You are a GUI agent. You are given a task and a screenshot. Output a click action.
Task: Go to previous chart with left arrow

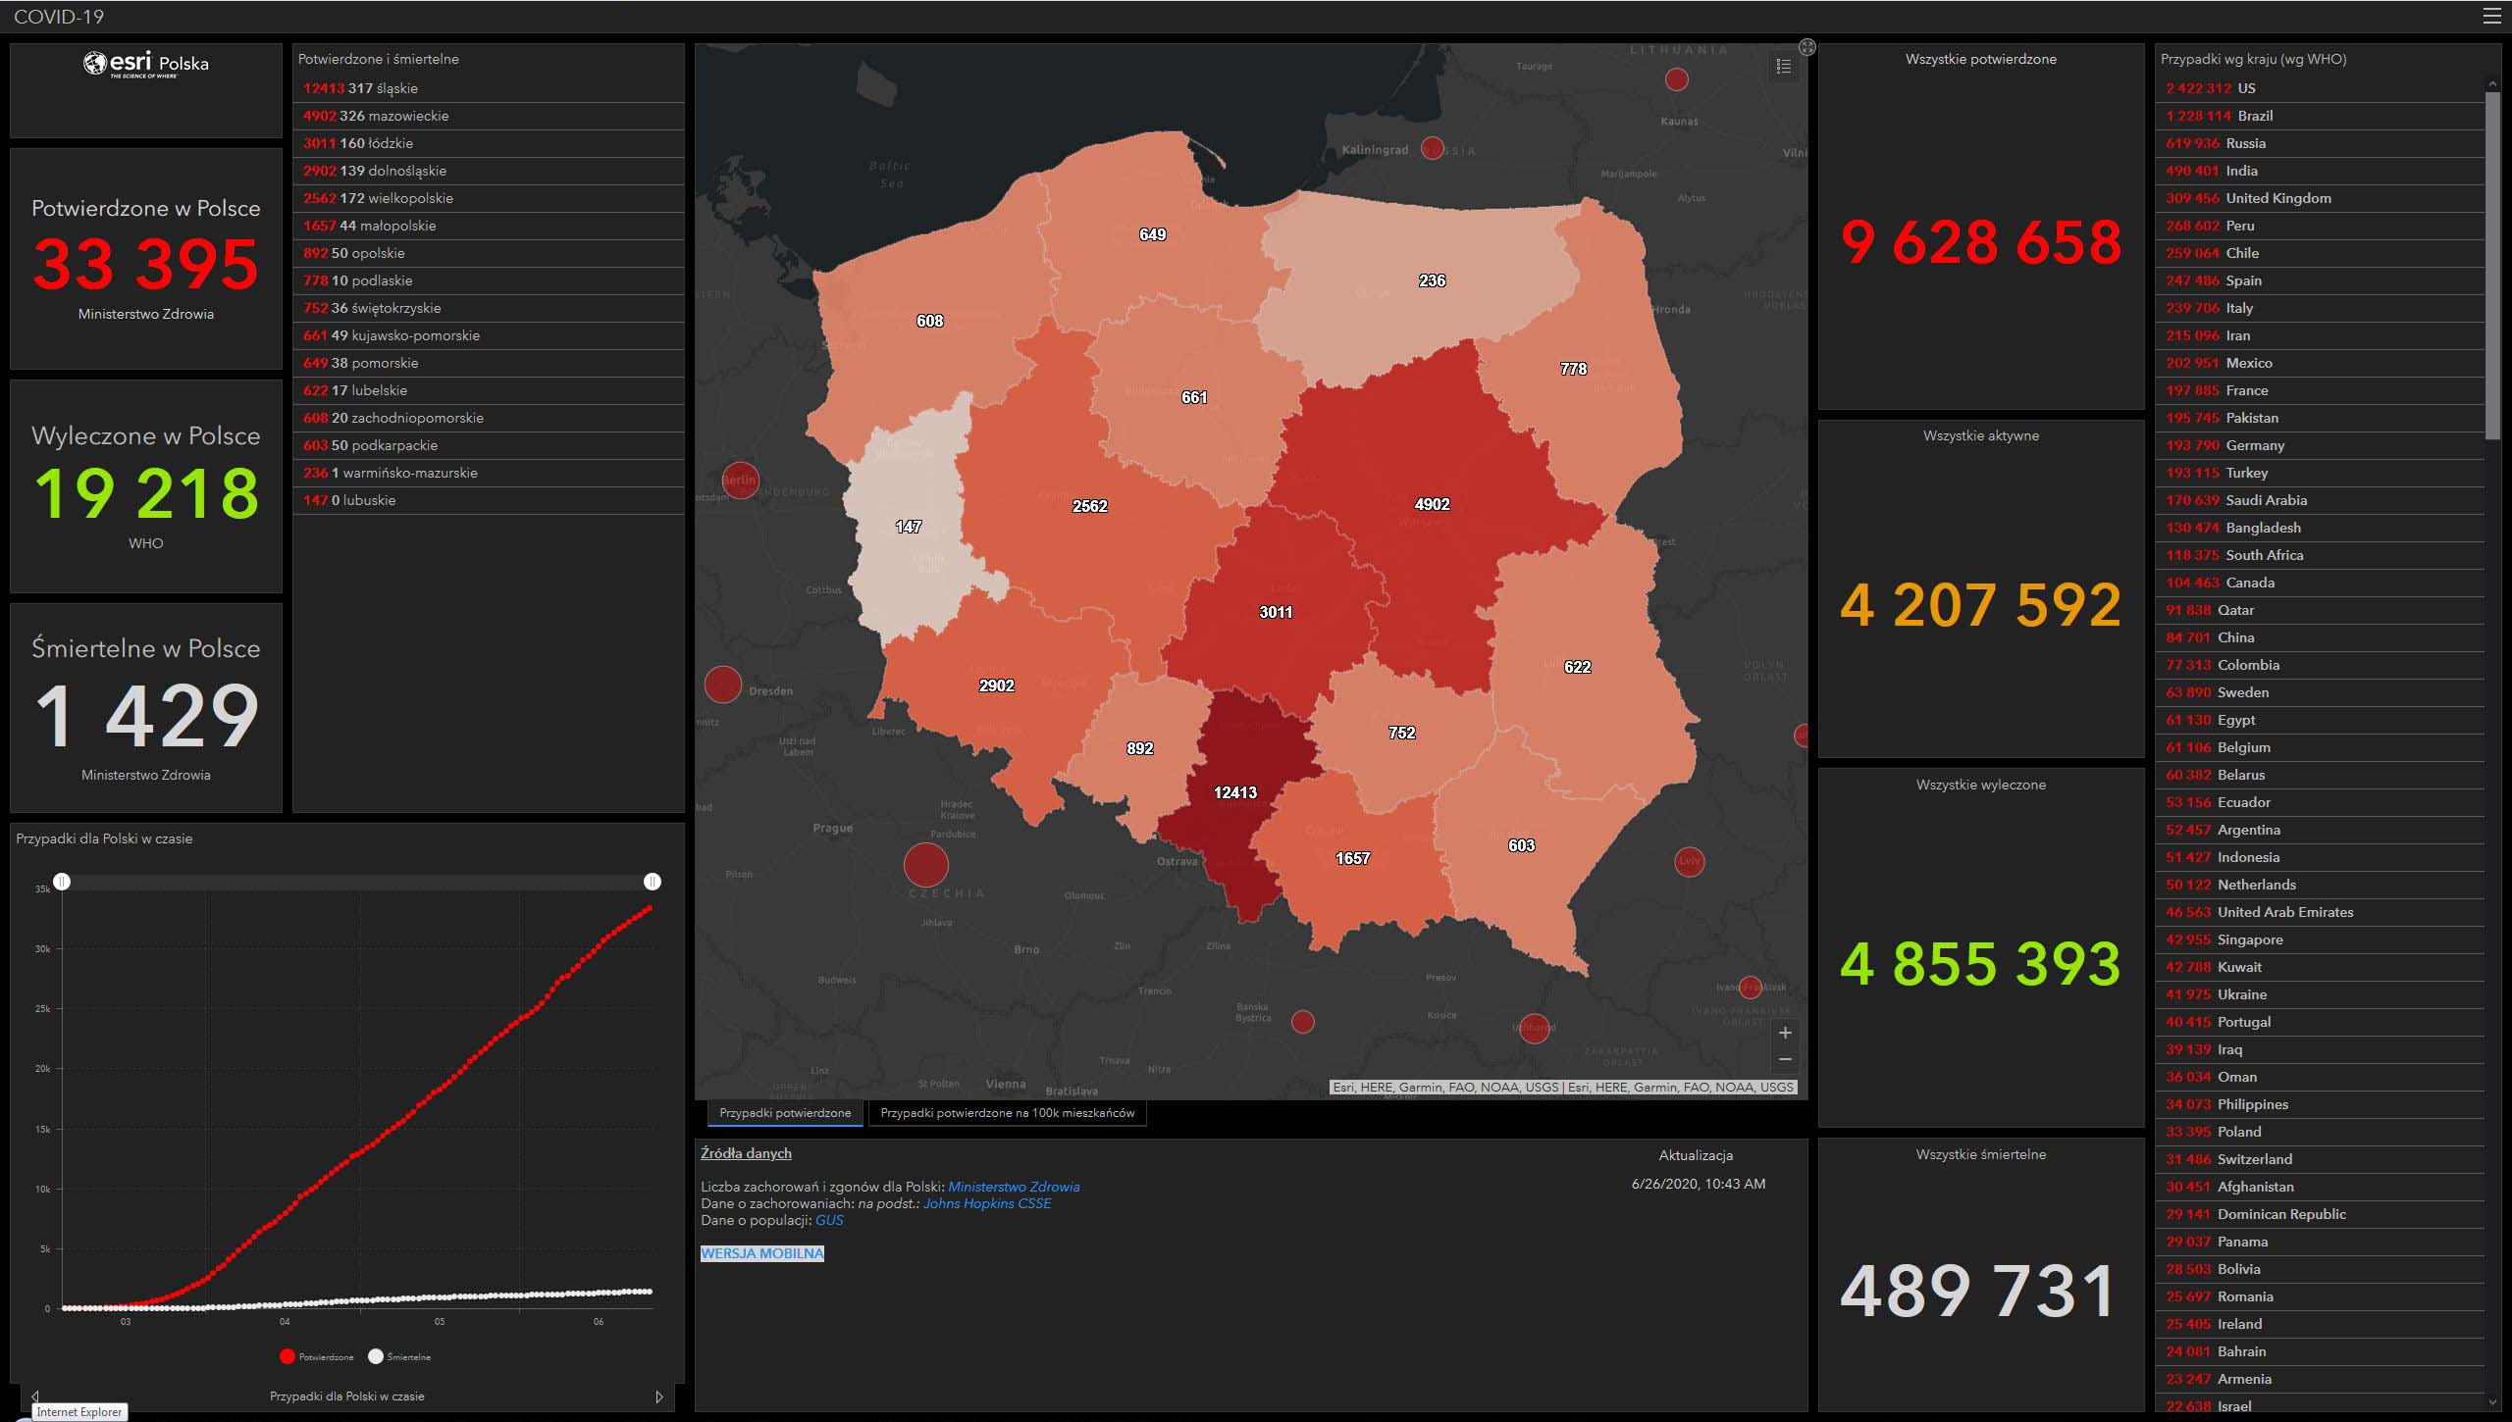35,1397
